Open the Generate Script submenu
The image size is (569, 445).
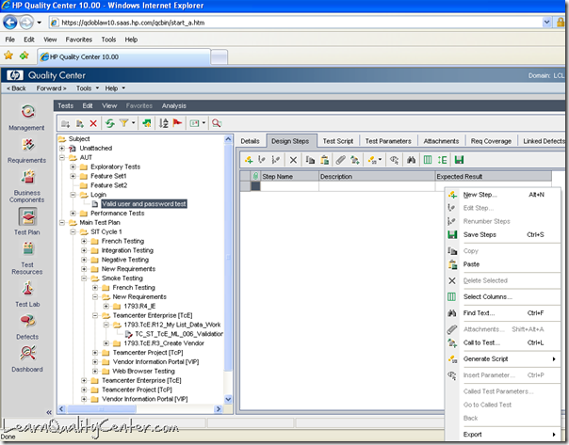coord(502,359)
